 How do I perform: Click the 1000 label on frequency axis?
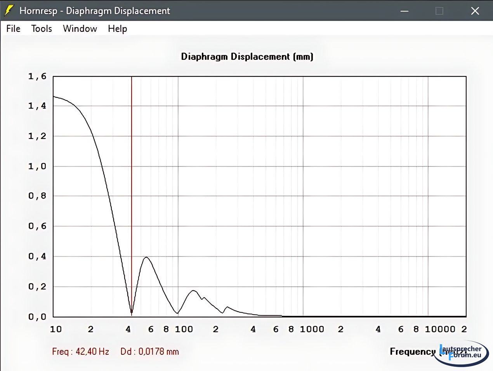(x=312, y=329)
